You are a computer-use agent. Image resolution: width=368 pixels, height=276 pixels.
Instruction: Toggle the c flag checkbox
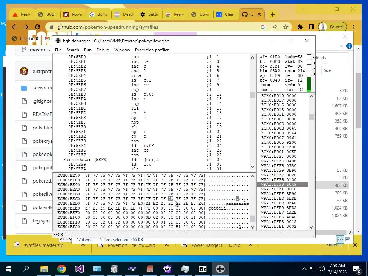click(x=309, y=74)
